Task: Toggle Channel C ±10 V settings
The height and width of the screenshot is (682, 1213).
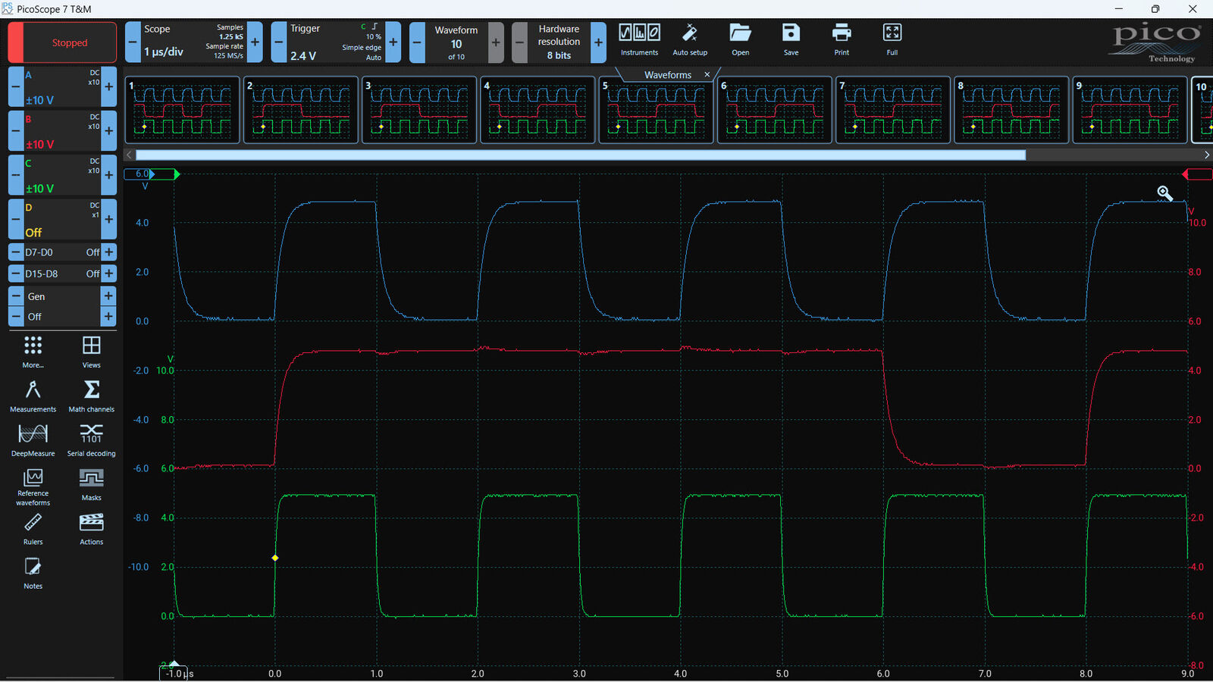Action: (x=62, y=176)
